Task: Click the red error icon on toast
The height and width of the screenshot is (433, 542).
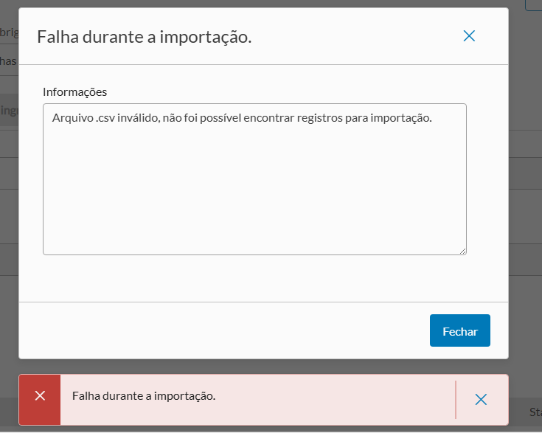Action: [40, 396]
